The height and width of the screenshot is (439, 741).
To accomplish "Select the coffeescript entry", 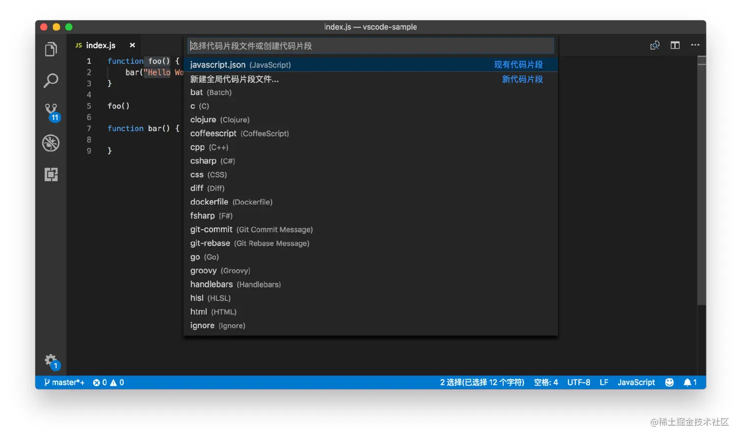I will 370,133.
